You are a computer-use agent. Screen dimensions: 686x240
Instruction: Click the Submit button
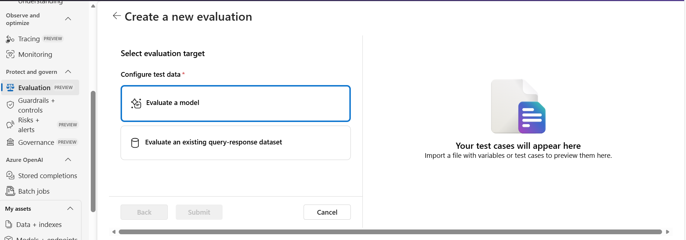point(199,212)
